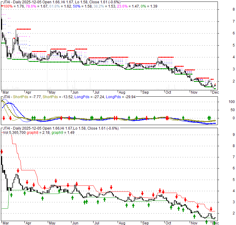Click the '23.6% = 1.47' retracement label
This screenshot has height=225, width=236.
128,6
